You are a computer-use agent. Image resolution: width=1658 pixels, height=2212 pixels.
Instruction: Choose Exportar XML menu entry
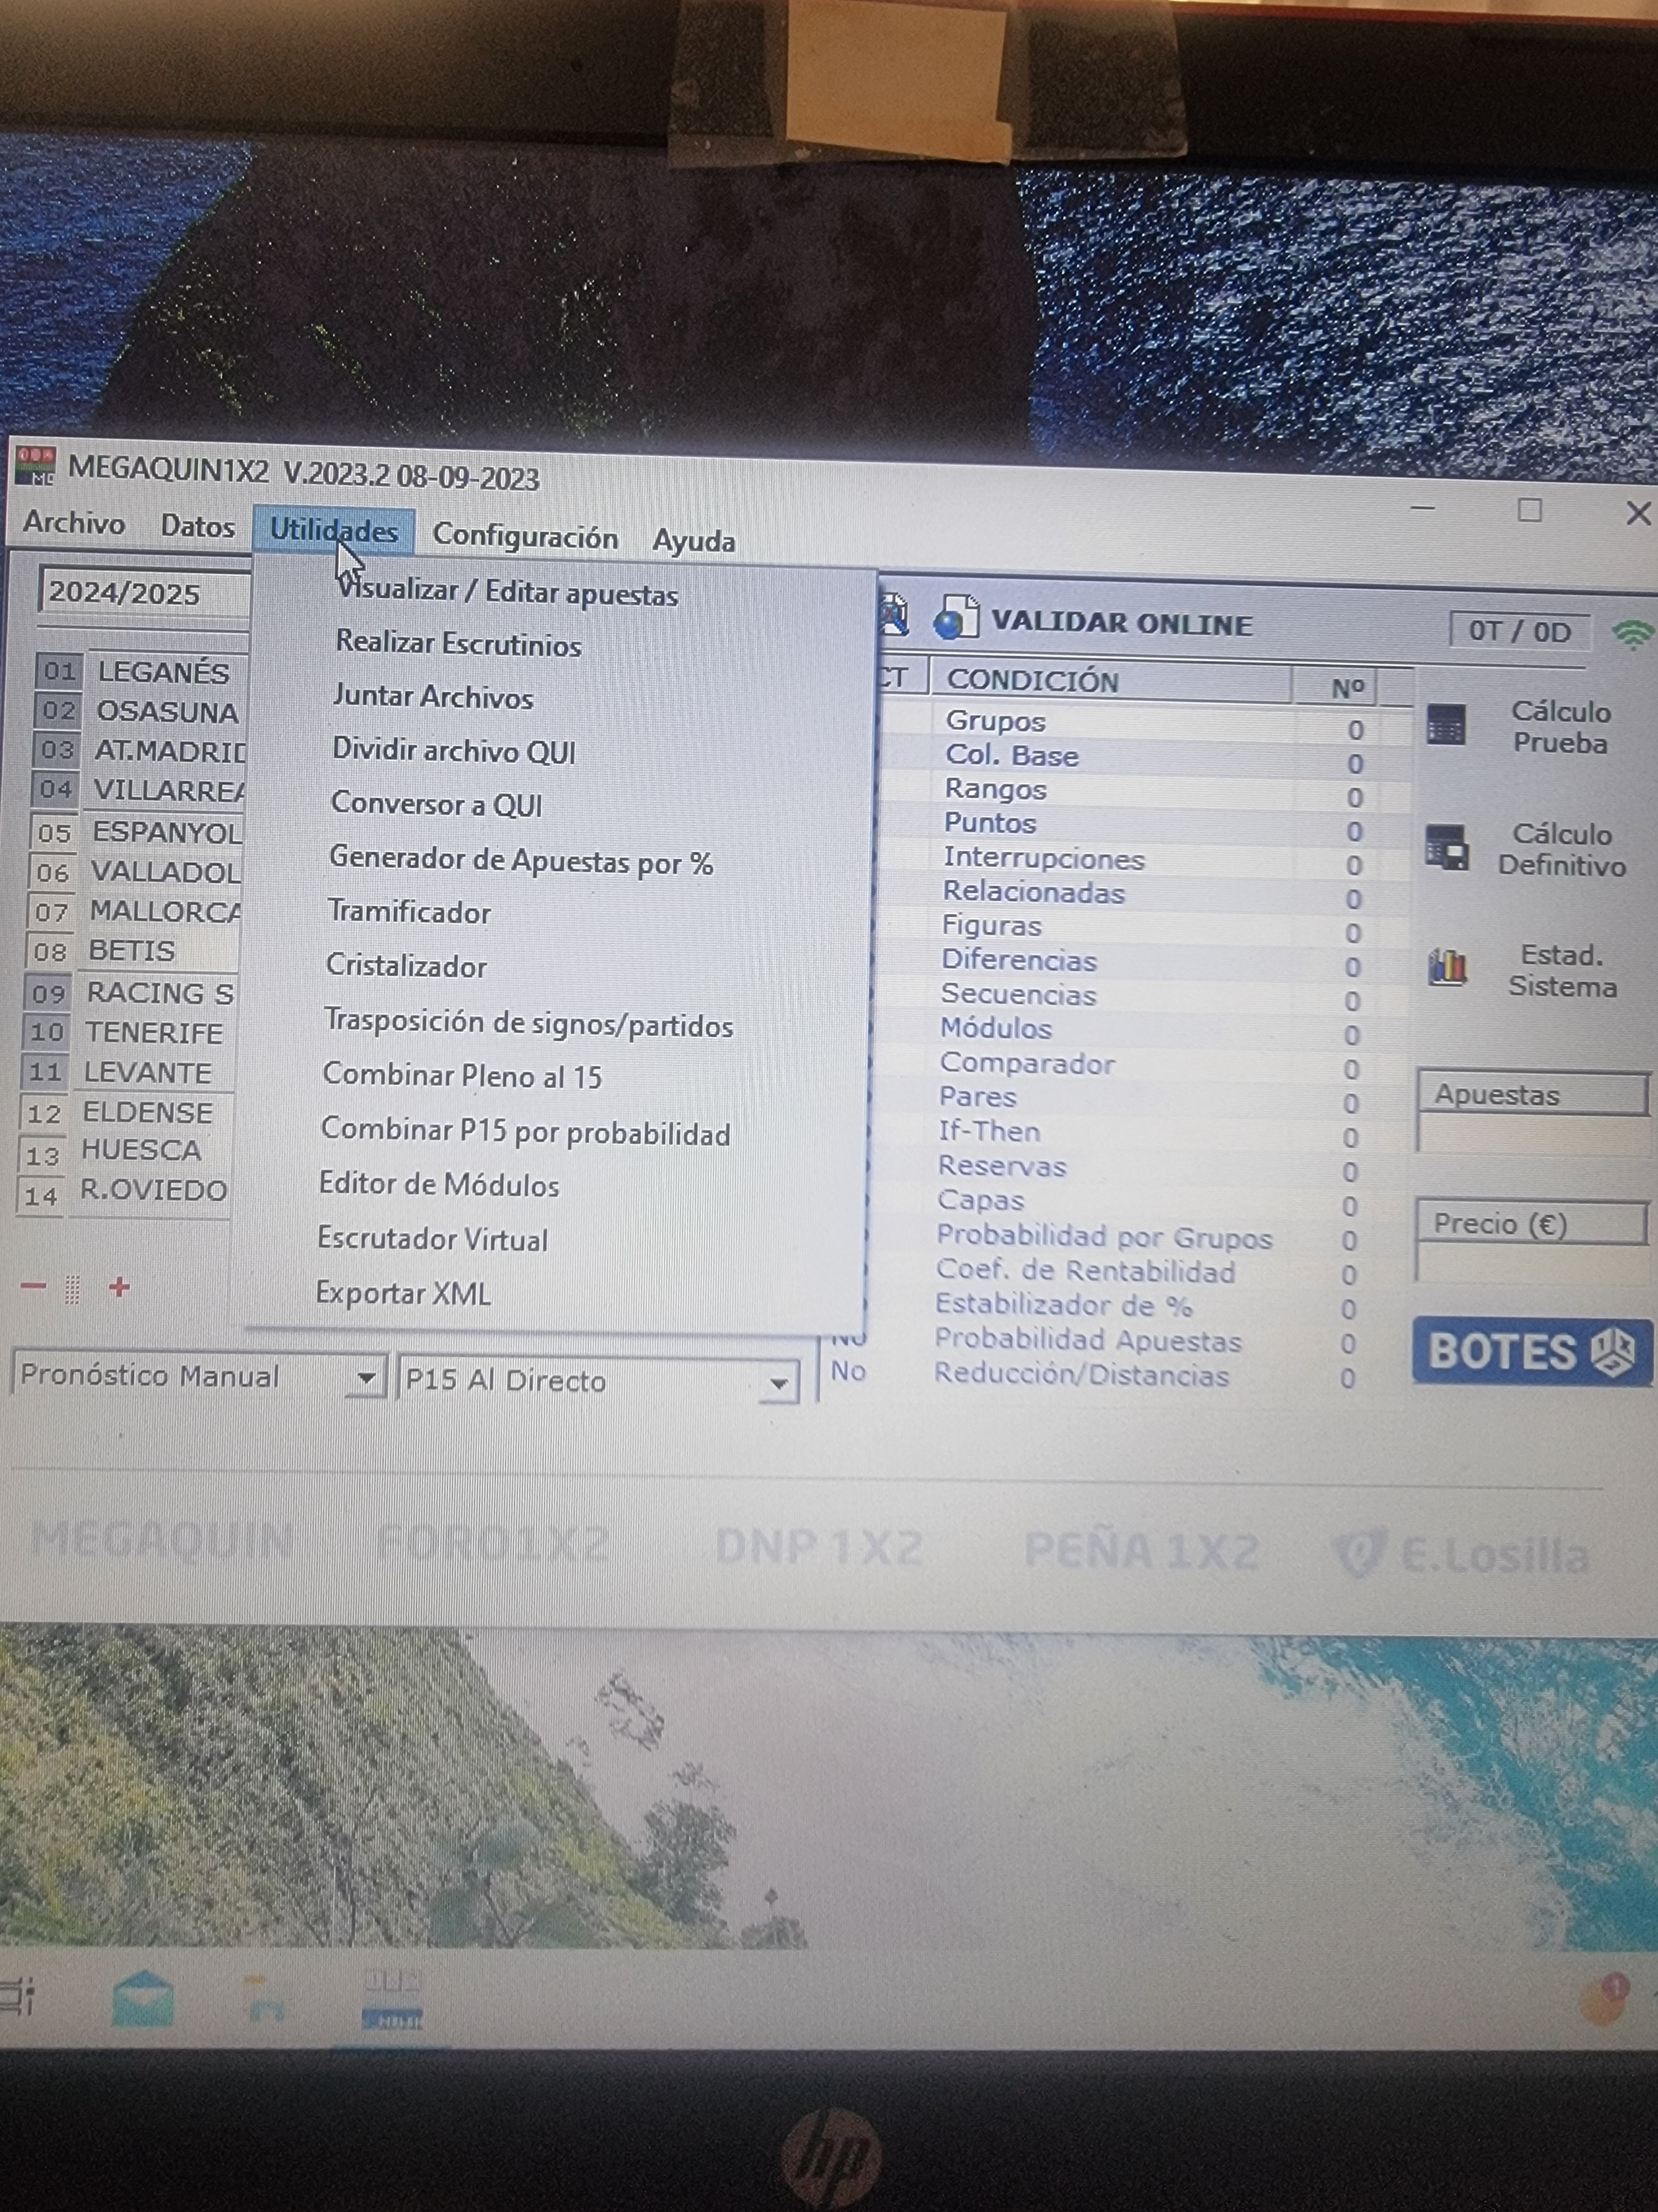[x=403, y=1293]
